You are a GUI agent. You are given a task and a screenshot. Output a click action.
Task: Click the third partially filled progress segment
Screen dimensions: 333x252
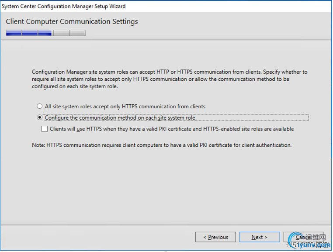tap(45, 33)
